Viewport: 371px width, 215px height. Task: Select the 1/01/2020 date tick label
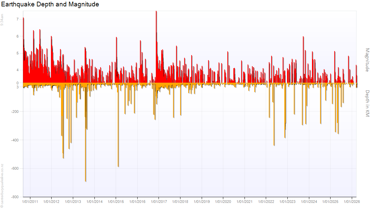point(223,202)
